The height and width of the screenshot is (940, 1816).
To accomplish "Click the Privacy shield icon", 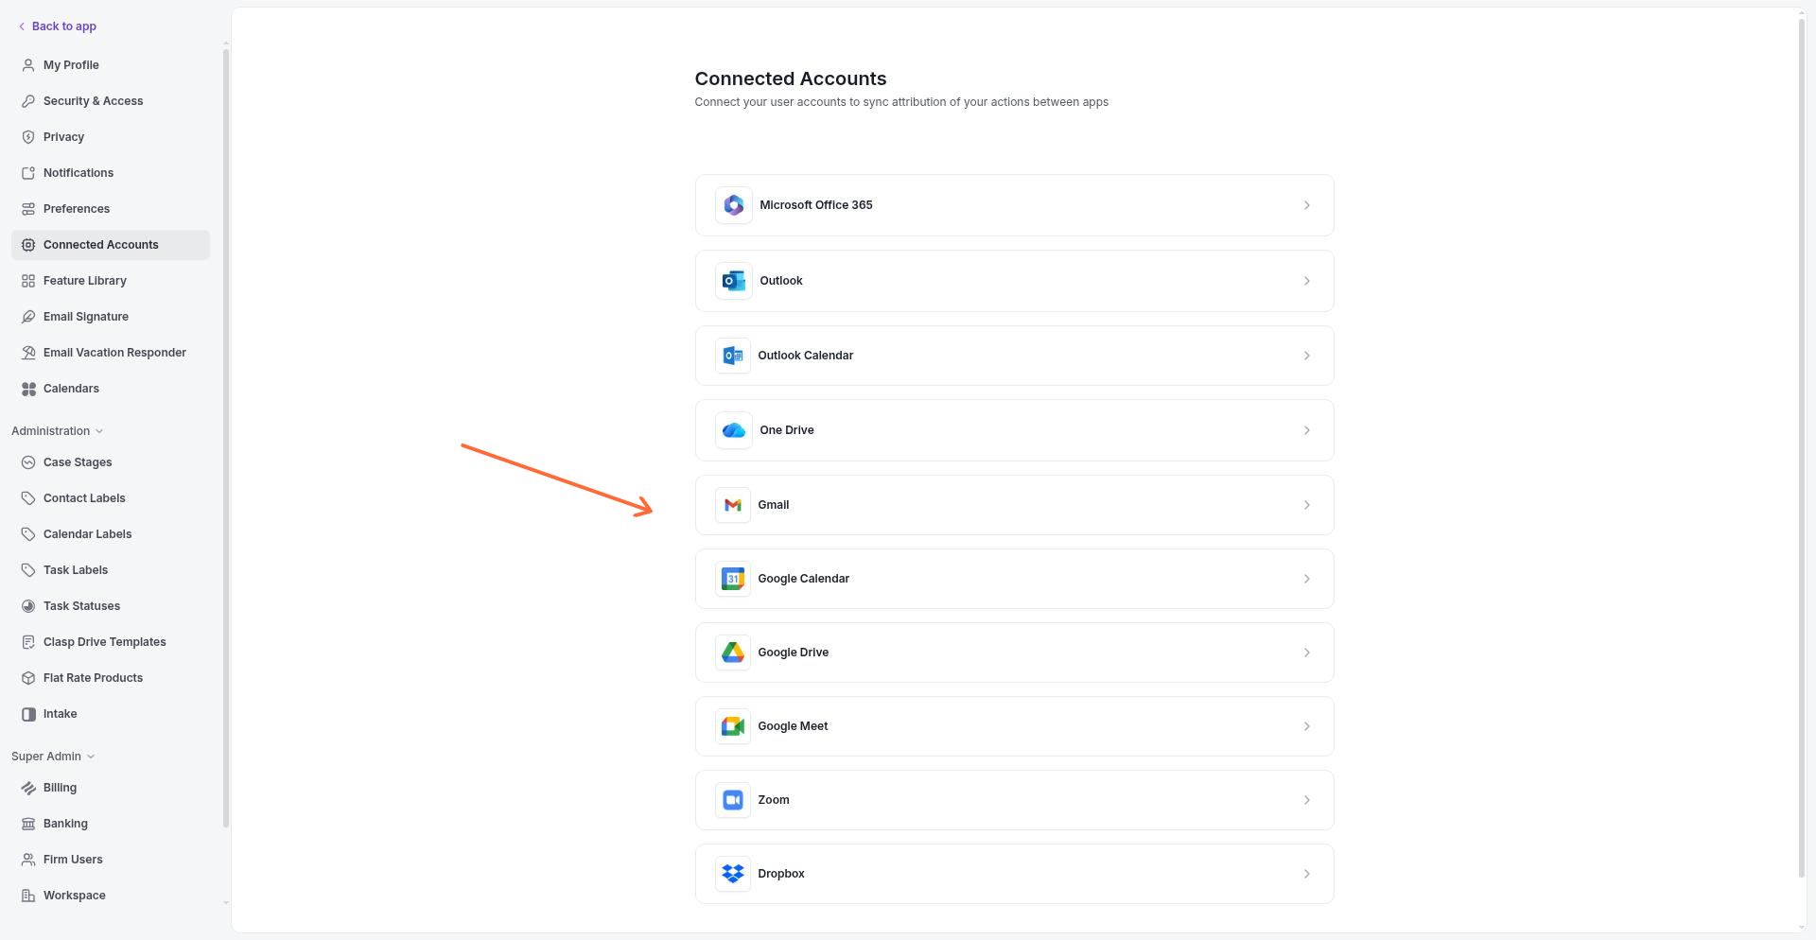I will (28, 137).
